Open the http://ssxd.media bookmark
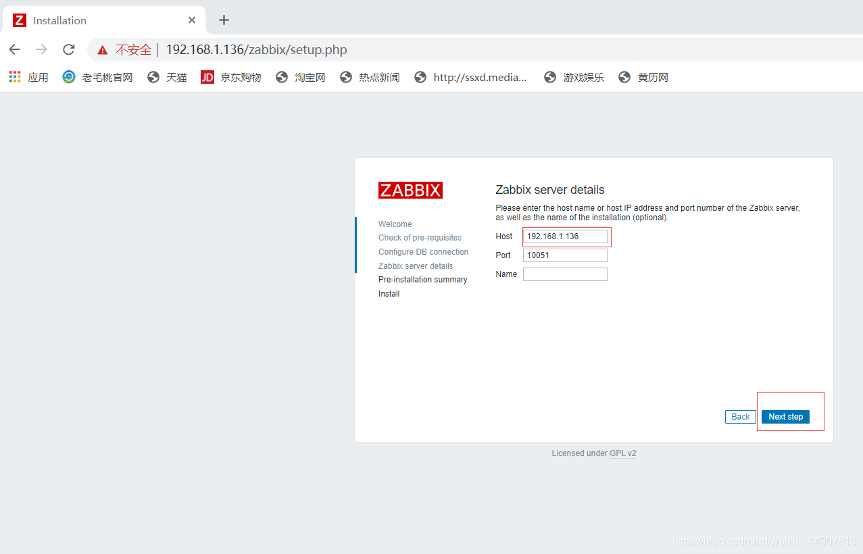The image size is (863, 554). 470,77
